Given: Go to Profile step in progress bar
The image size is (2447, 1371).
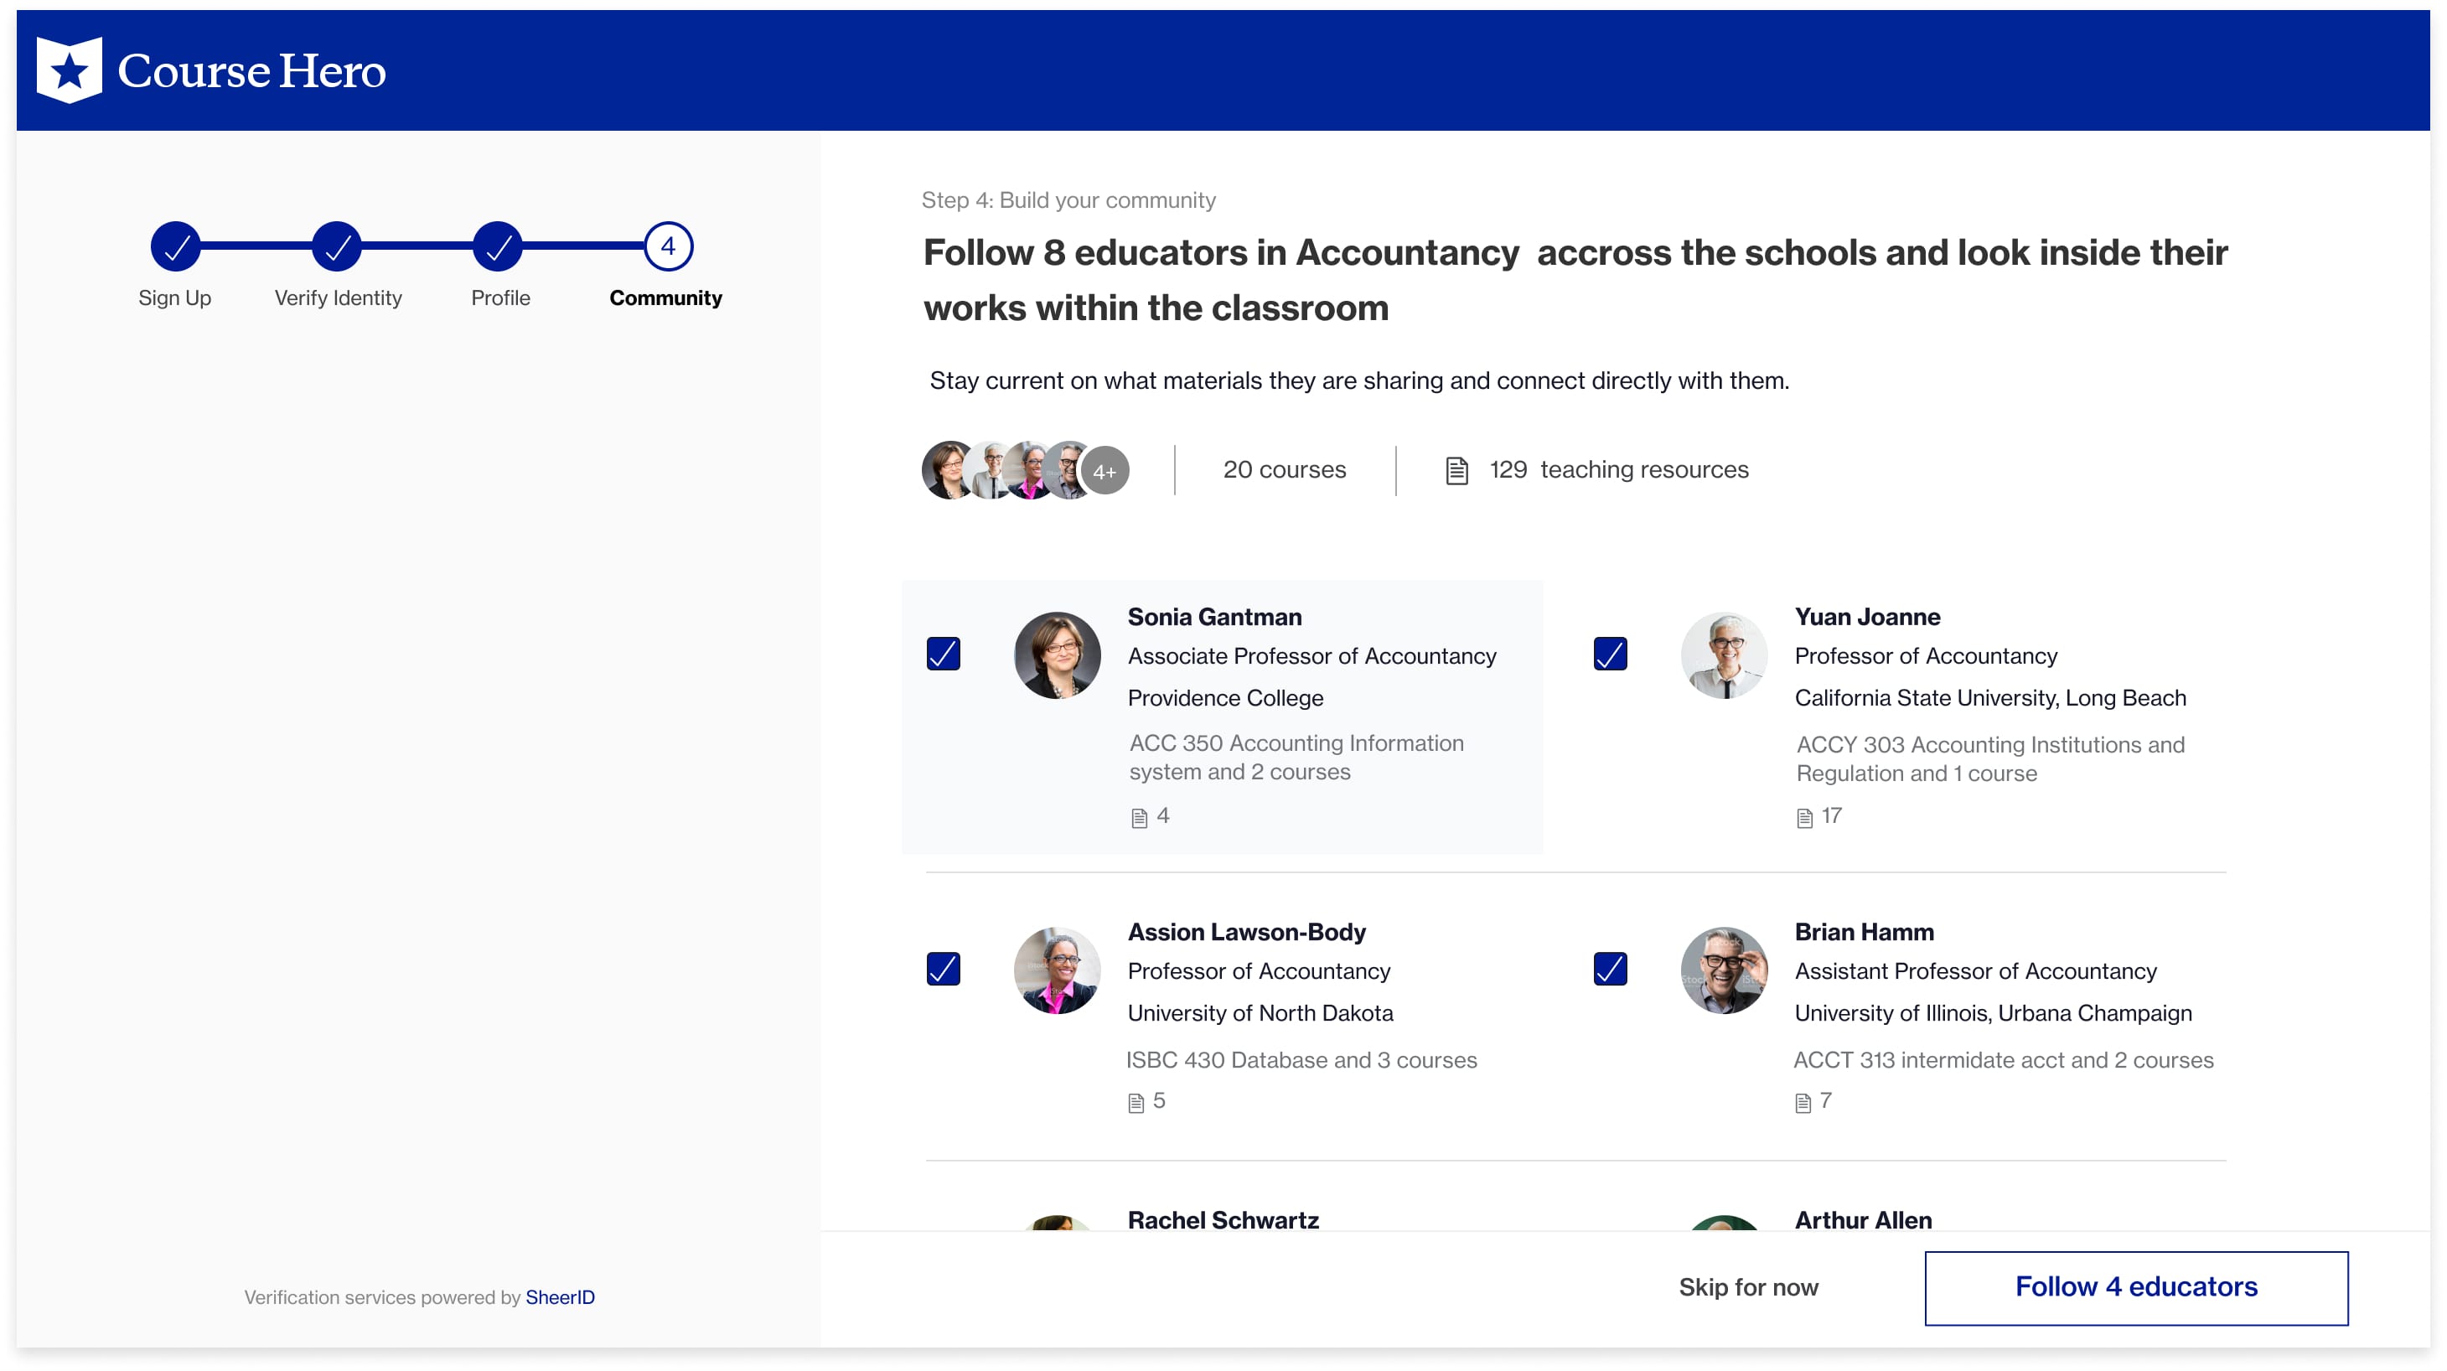Looking at the screenshot, I should 498,247.
